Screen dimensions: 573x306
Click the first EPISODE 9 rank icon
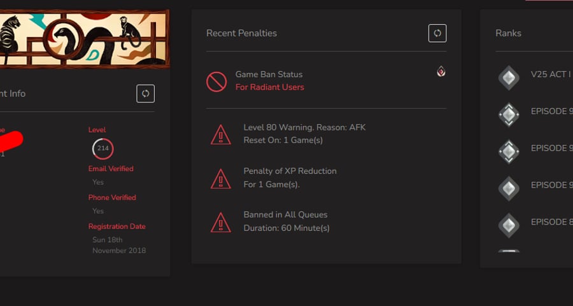[509, 115]
